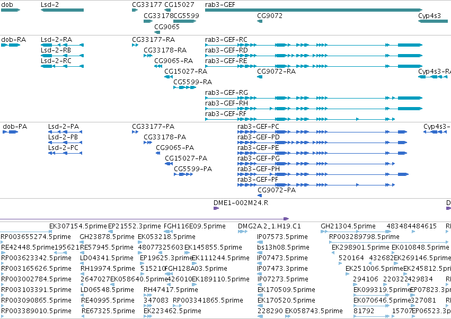Click the LD04341.5prime EST label
This screenshot has height=319, width=451.
click(107, 258)
